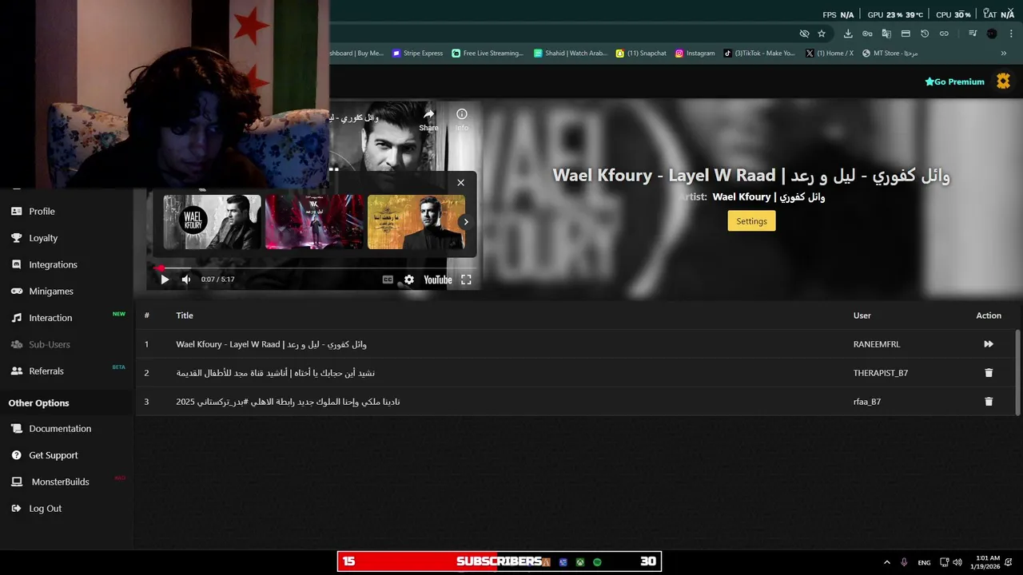
Task: Open the browser downloads icon
Action: [848, 34]
